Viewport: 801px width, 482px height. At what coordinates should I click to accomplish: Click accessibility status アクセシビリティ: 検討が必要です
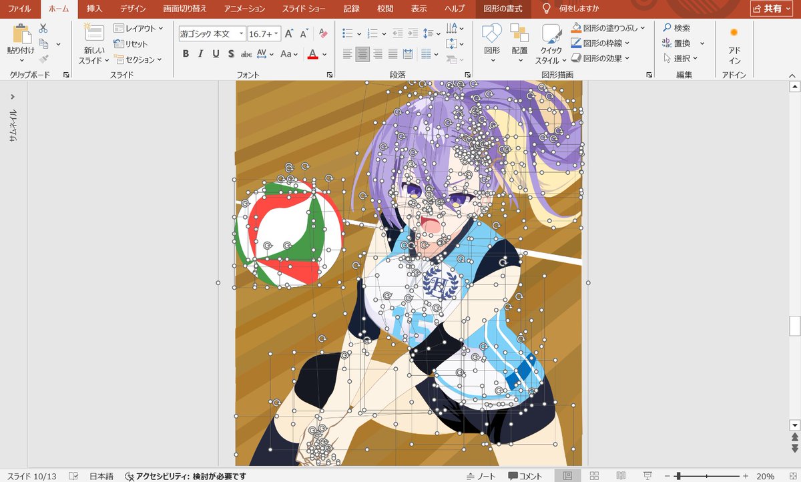186,476
